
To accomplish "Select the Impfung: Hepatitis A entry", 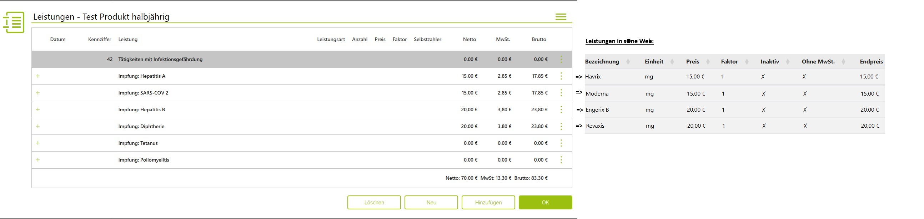I will pos(142,76).
